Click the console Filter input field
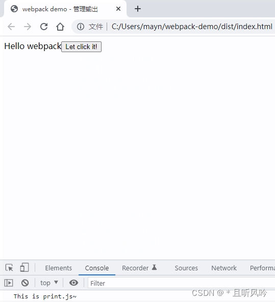The height and width of the screenshot is (302, 275). 181,283
